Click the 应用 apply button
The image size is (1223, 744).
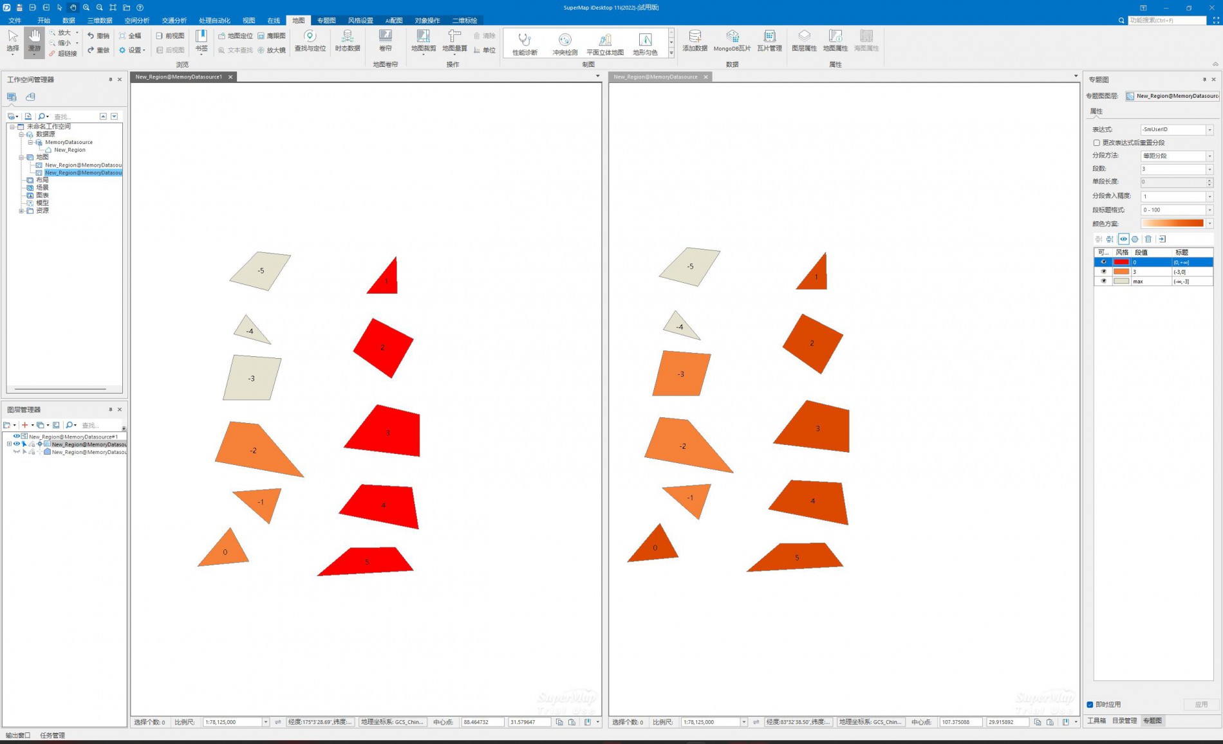tap(1201, 704)
